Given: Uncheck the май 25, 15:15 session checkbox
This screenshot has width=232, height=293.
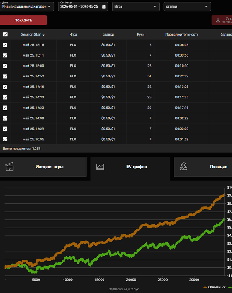Looking at the screenshot, I should [5, 45].
